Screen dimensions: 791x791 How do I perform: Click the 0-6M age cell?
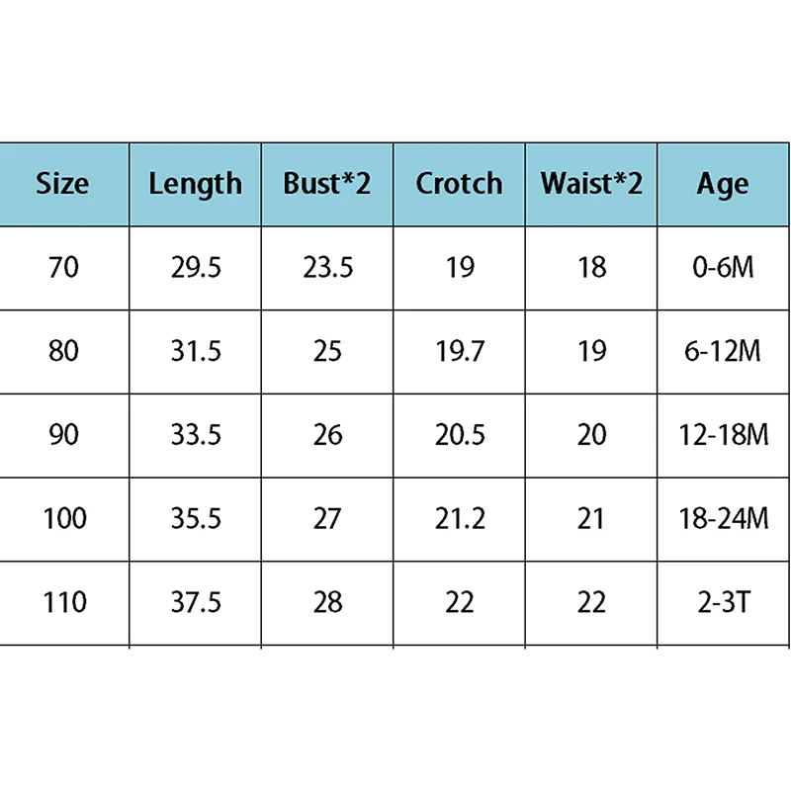(723, 267)
